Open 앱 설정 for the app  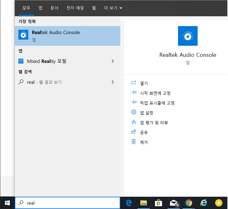point(147,113)
